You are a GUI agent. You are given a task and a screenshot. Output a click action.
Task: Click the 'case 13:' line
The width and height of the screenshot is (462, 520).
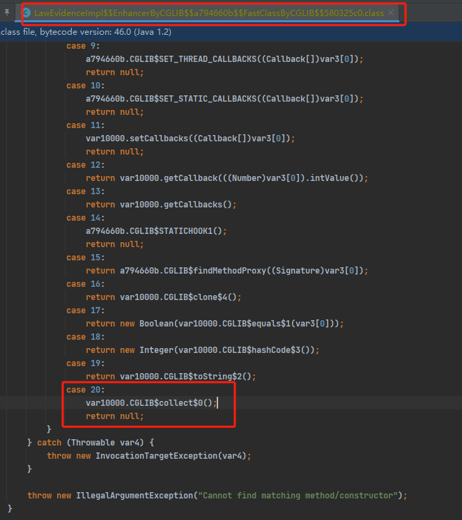(x=86, y=191)
